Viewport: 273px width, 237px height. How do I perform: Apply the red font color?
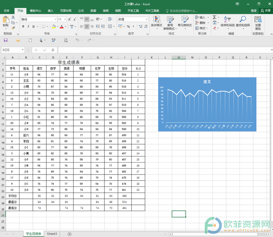click(x=62, y=26)
